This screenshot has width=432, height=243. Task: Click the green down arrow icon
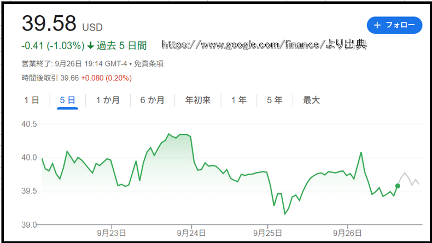pyautogui.click(x=90, y=45)
